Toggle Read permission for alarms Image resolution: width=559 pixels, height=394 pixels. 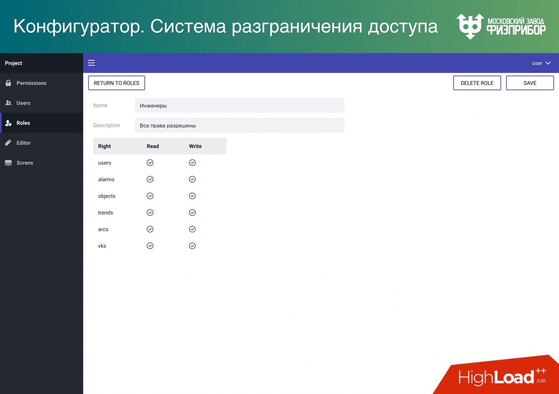(150, 179)
